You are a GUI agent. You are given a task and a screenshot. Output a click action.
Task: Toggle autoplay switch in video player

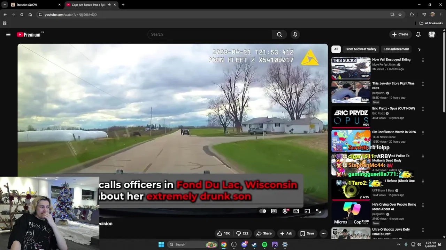(263, 211)
